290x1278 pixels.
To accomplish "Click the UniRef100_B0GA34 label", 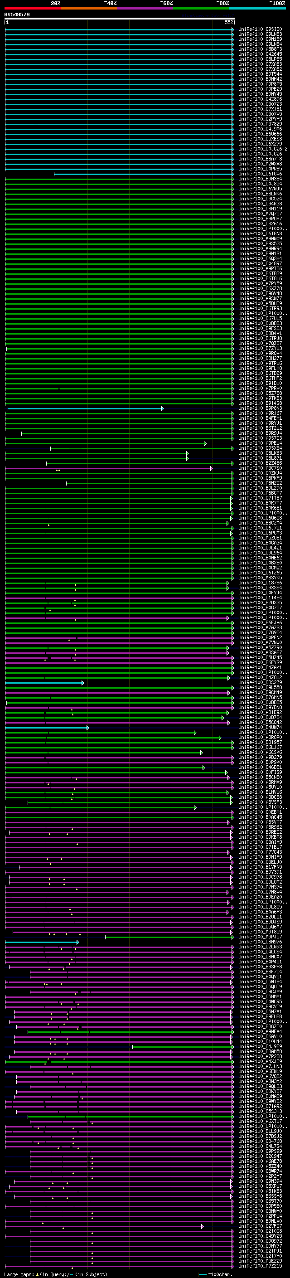I will (260, 543).
